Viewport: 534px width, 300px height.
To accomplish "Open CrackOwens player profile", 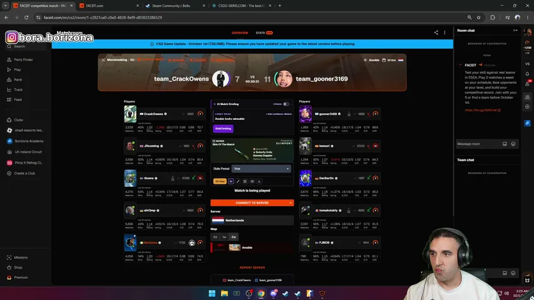I will pyautogui.click(x=153, y=114).
